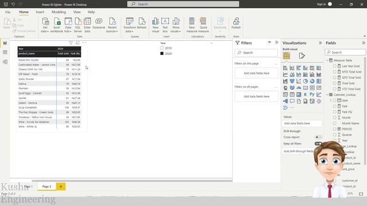Collapse the Fields pane
This screenshot has width=367, height=206.
(x=363, y=43)
